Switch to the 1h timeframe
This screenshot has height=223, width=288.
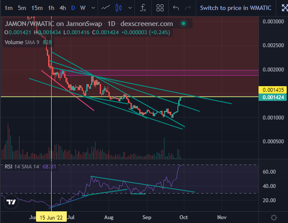click(x=51, y=8)
